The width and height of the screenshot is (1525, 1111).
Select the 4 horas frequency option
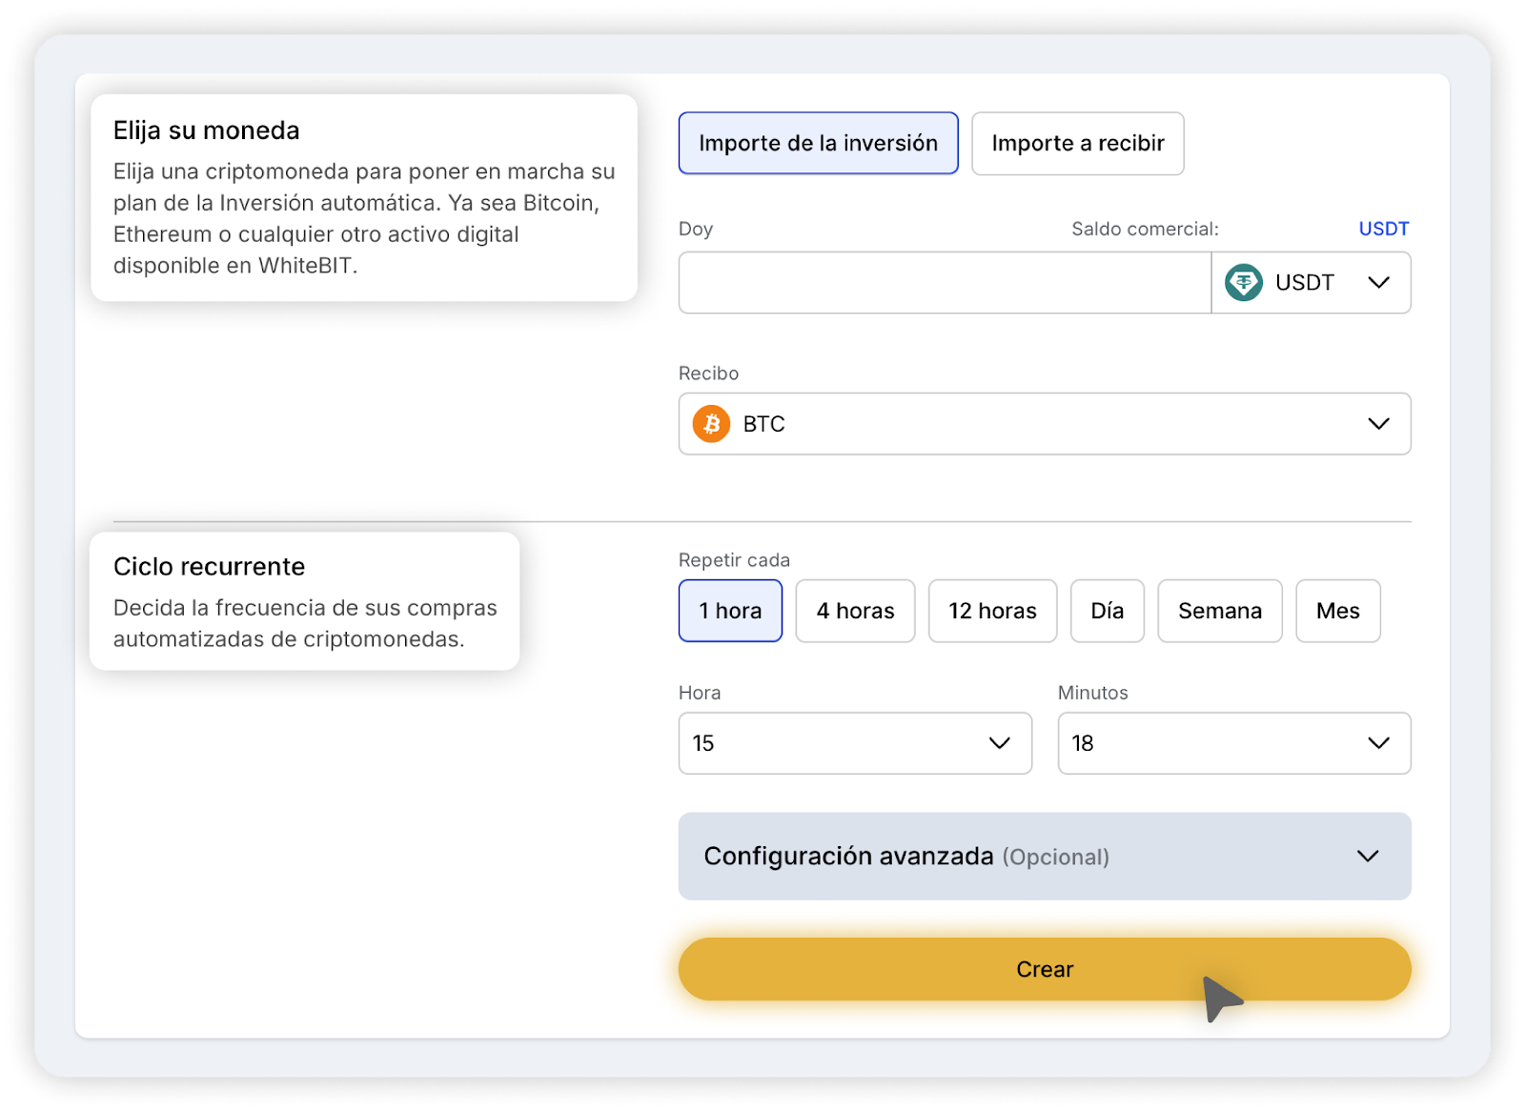[855, 611]
